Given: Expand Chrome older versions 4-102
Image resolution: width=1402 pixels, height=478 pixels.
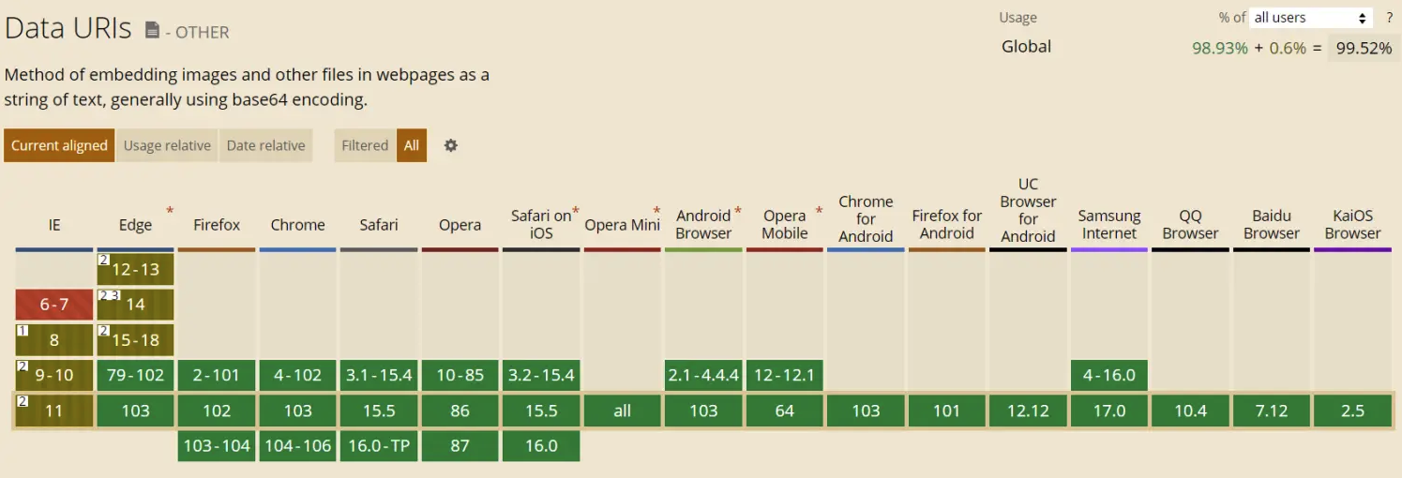Looking at the screenshot, I should (297, 375).
